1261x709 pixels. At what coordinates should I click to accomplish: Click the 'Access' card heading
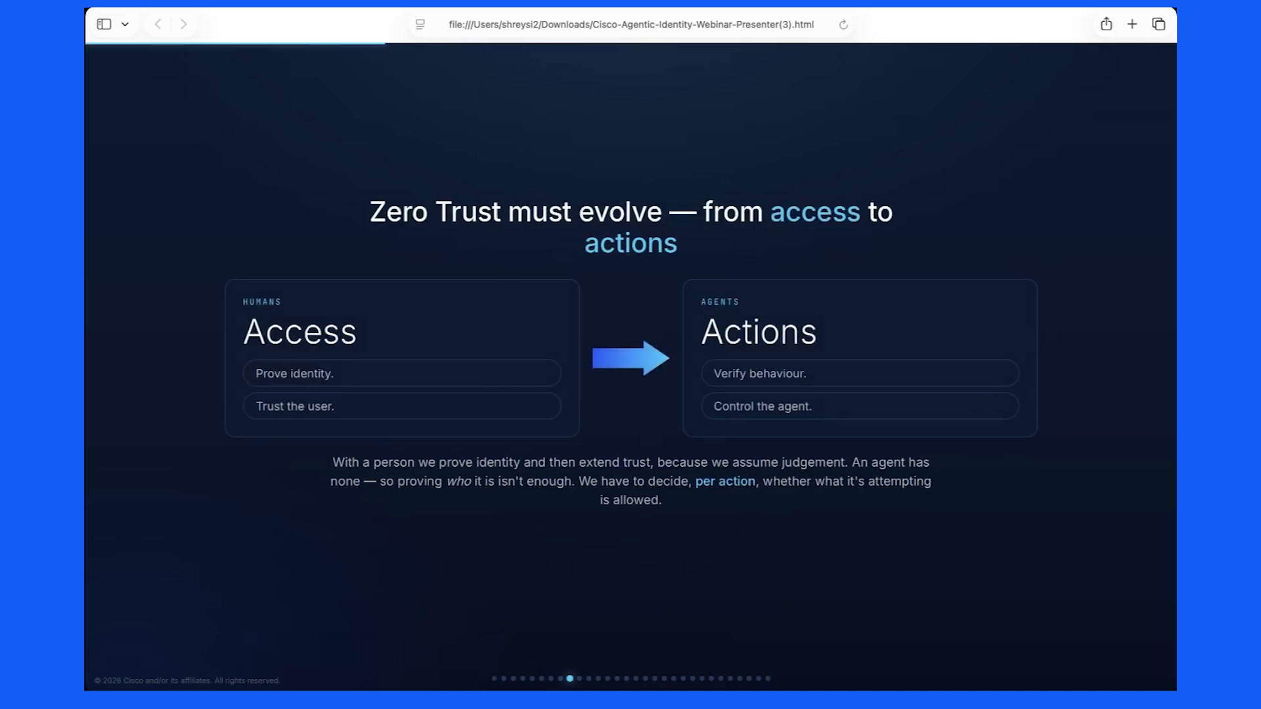tap(300, 332)
